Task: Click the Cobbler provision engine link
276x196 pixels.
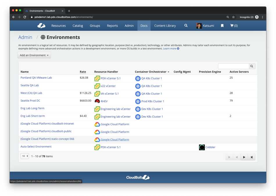Action: tap(210, 147)
